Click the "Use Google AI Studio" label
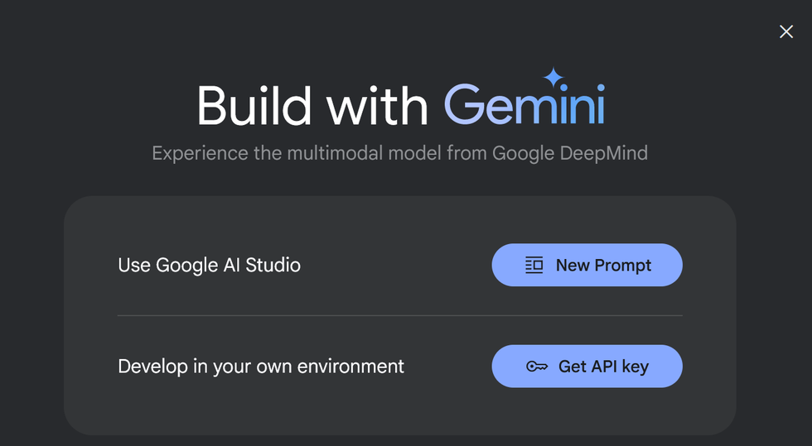 tap(210, 266)
